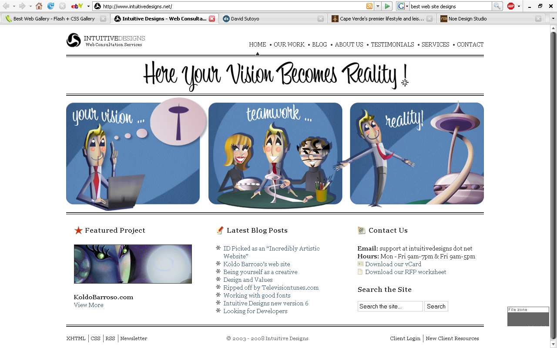
Task: Click the Search the site text field
Action: (x=390, y=306)
